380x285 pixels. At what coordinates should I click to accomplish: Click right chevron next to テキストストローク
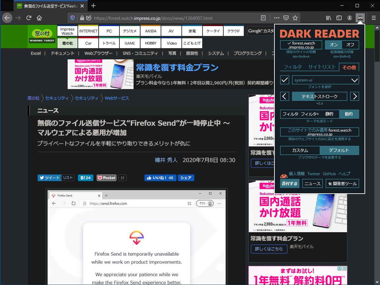[355, 96]
